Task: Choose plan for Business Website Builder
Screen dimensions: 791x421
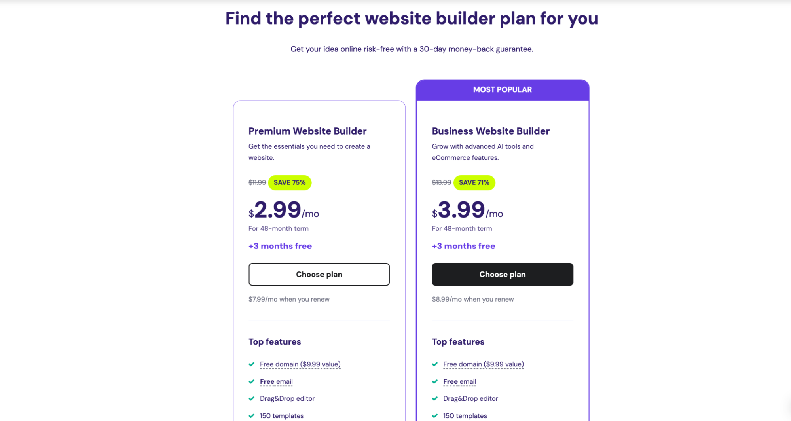Action: click(502, 274)
